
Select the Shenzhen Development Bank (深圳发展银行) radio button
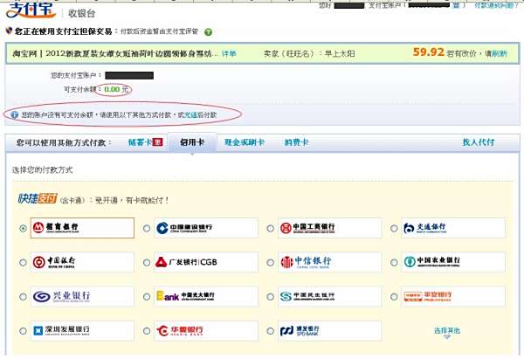(x=23, y=331)
